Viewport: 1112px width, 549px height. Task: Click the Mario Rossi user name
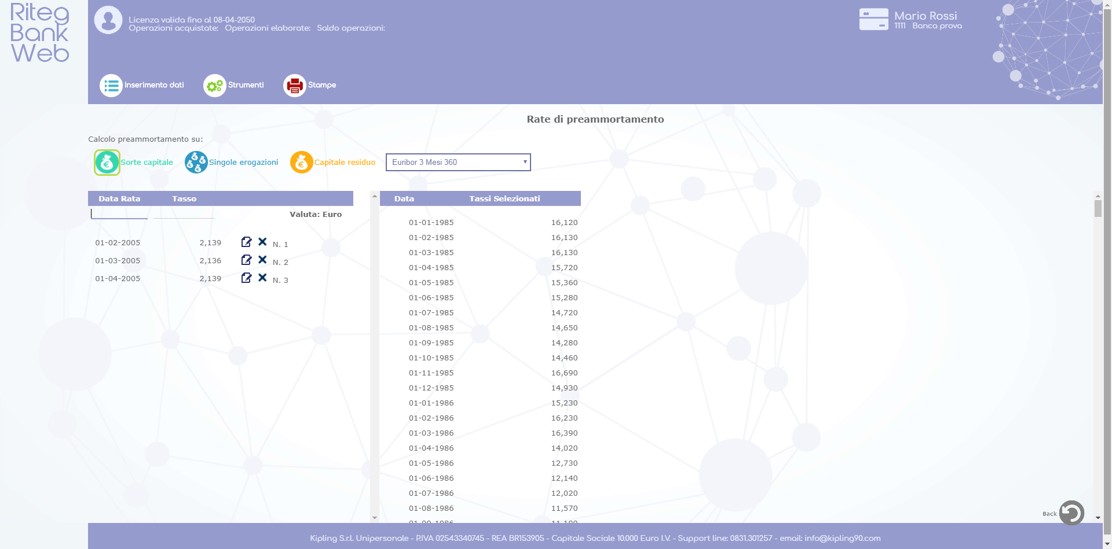[x=926, y=16]
